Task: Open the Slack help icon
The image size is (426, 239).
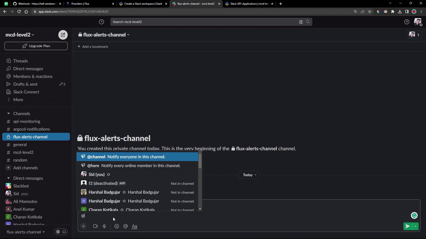Action: point(407,22)
